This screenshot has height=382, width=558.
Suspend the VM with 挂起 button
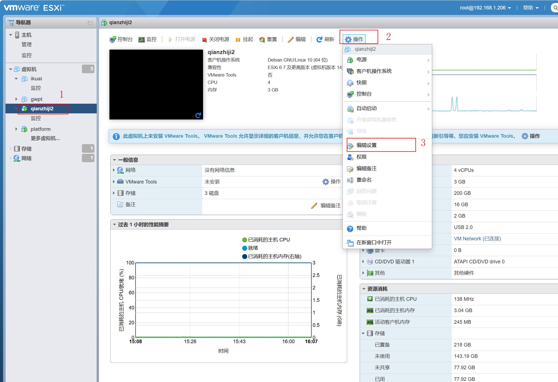coord(244,39)
